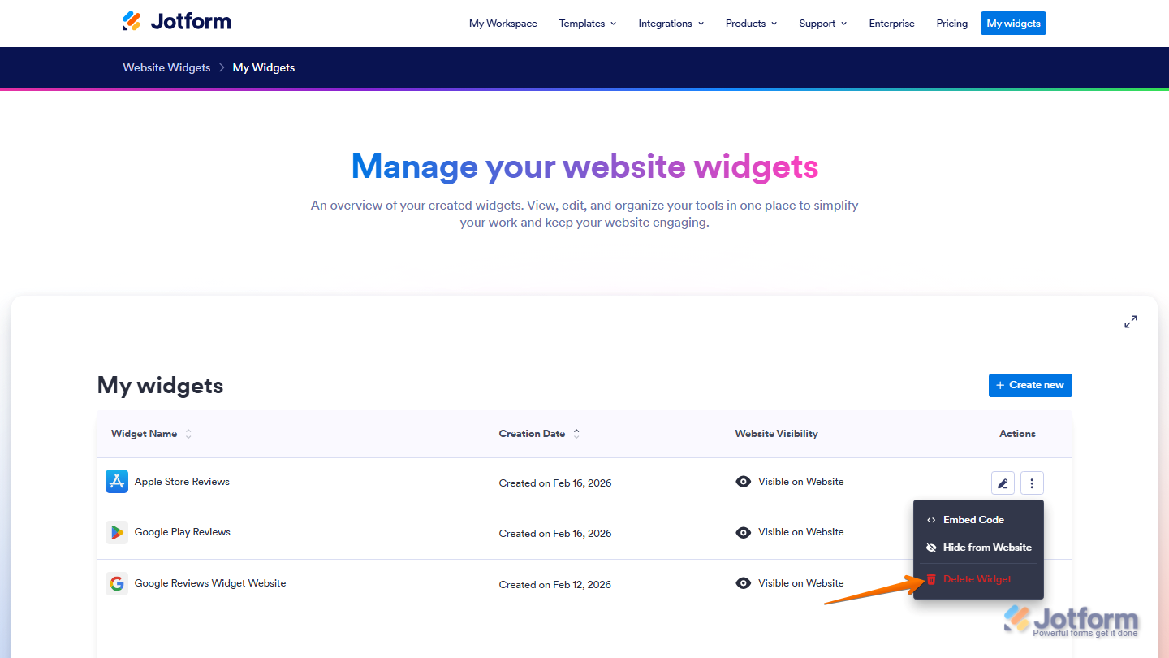Click the three-dot actions icon for Apple Store Reviews
The width and height of the screenshot is (1169, 658).
pyautogui.click(x=1032, y=483)
